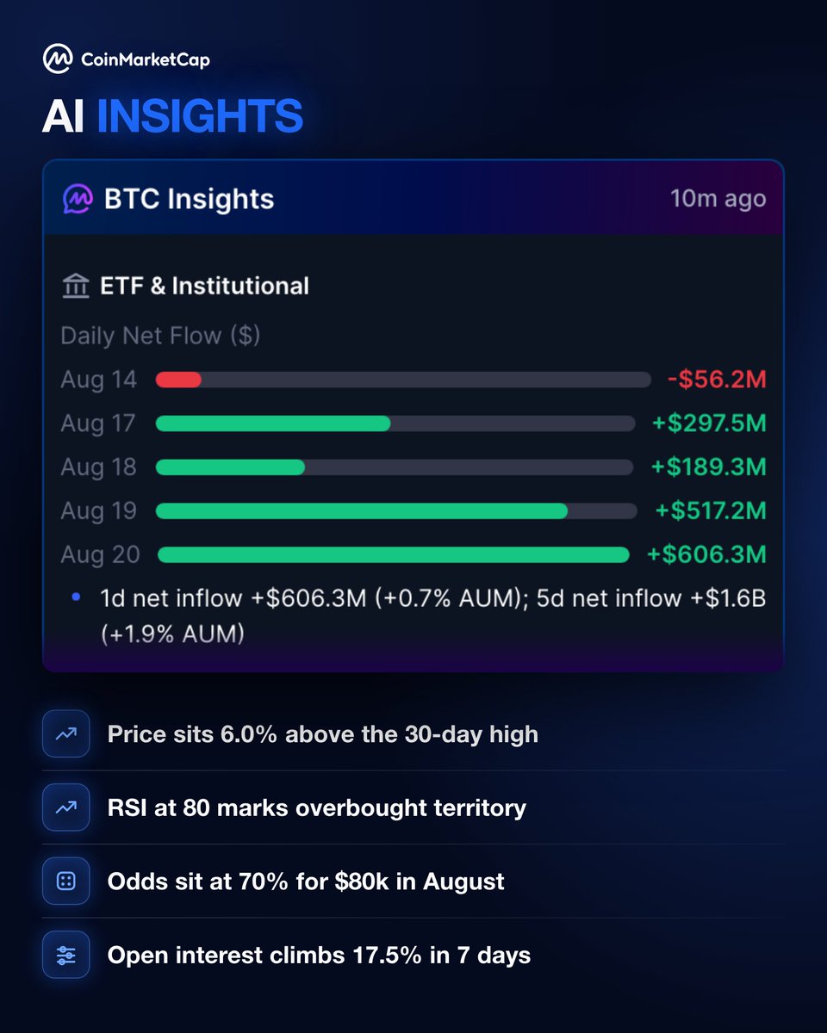
Task: Click the trend arrow icon beside RSI at 80
Action: (x=65, y=807)
